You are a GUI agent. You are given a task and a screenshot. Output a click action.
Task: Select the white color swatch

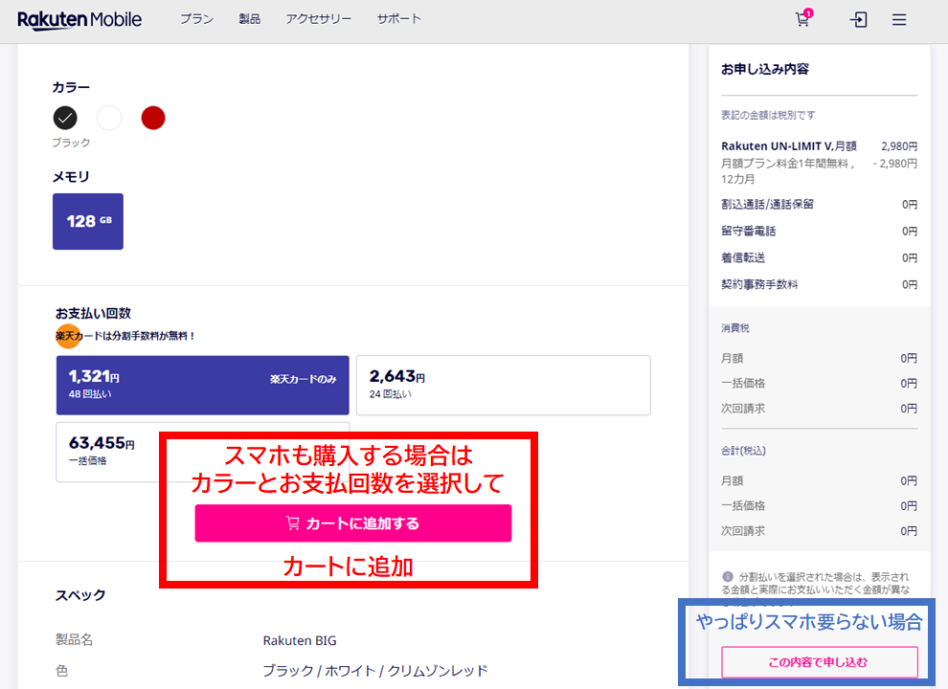tap(109, 118)
